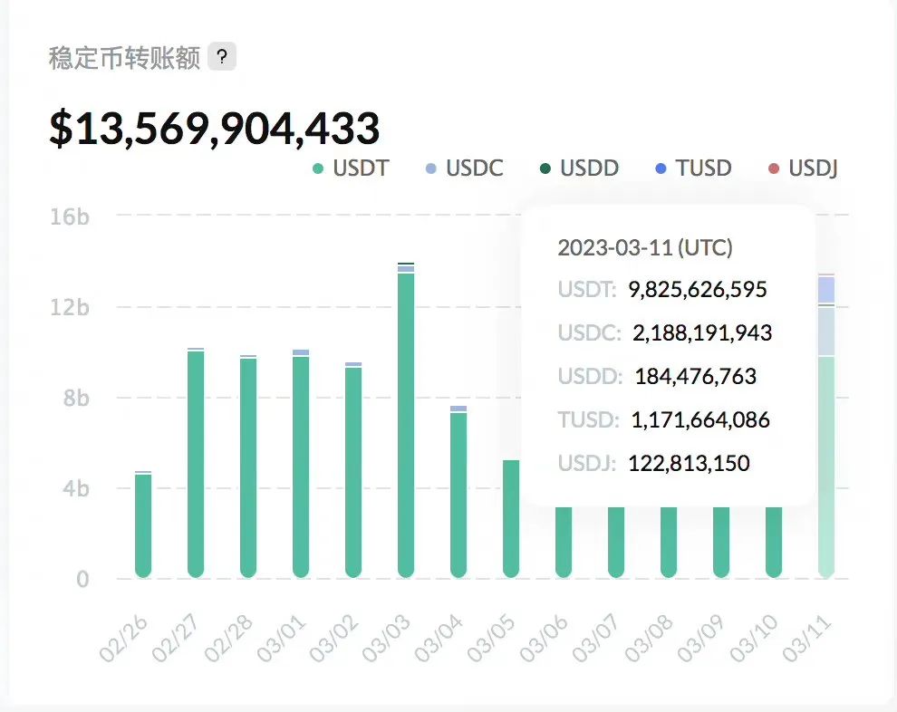Screen dimensions: 897x712
Task: Click the highlighted 03/11 bar
Action: tap(826, 426)
